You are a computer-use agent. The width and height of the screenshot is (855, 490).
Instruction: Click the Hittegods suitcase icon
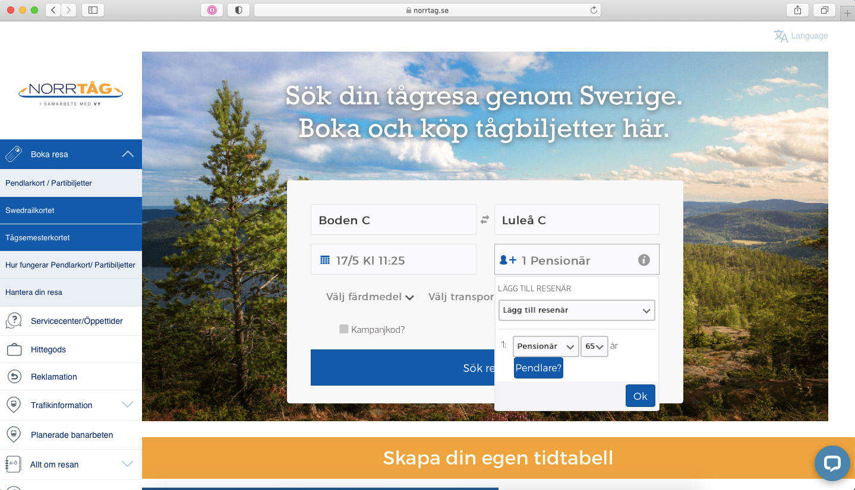click(14, 350)
